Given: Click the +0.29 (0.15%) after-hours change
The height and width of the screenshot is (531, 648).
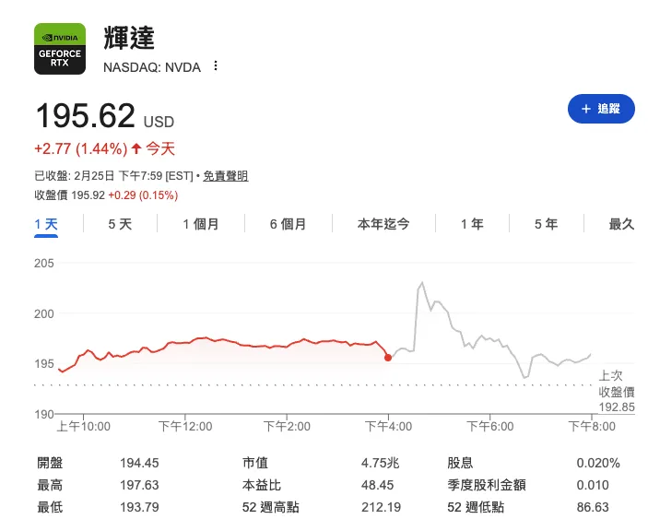Looking at the screenshot, I should coord(143,195).
